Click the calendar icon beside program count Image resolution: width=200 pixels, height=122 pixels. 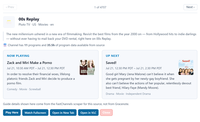pos(5,45)
